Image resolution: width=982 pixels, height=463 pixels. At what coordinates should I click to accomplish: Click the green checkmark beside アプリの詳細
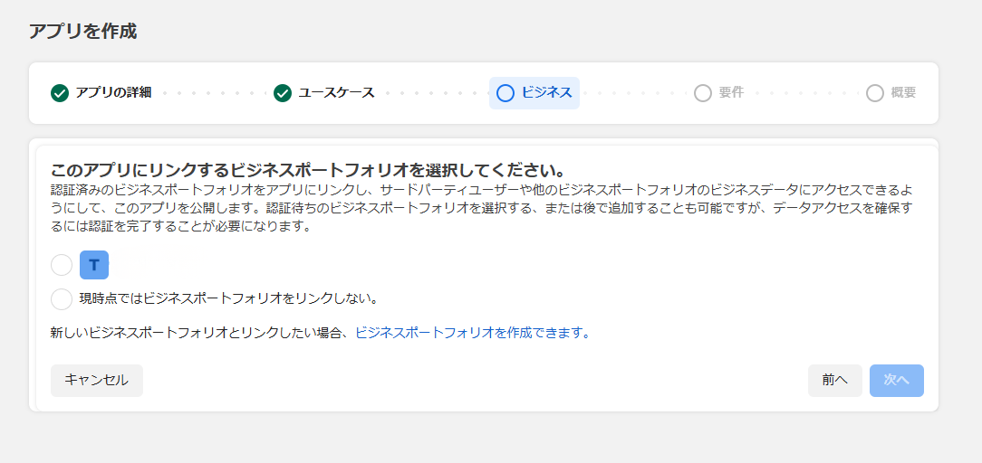tap(60, 93)
